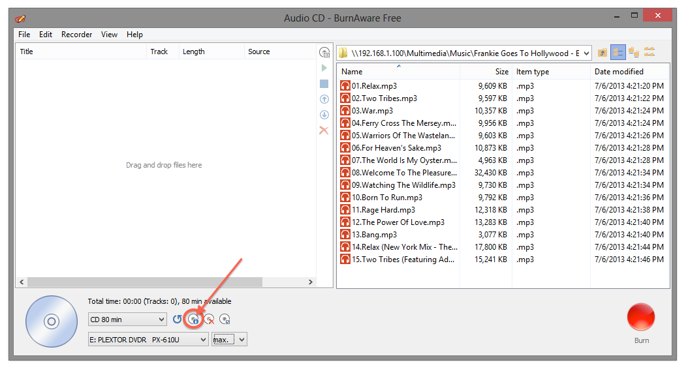Image resolution: width=688 pixels, height=373 pixels.
Task: Move the selected track up in the list
Action: tap(324, 99)
